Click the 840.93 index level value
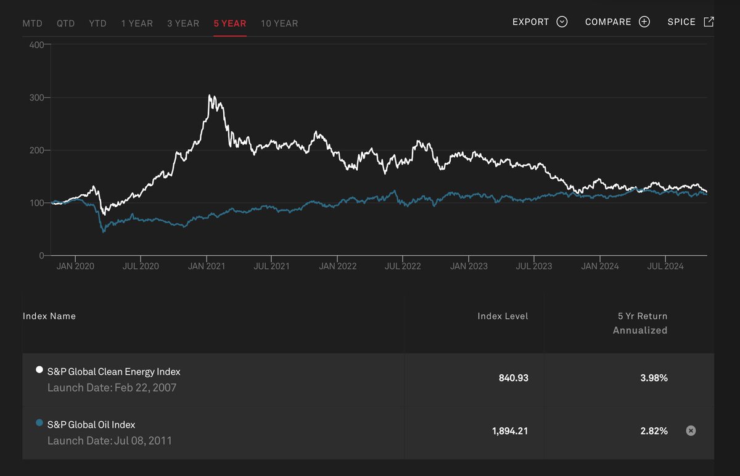 pyautogui.click(x=513, y=378)
